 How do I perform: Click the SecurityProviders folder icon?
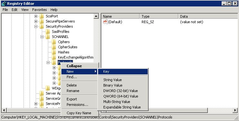(x=41, y=26)
